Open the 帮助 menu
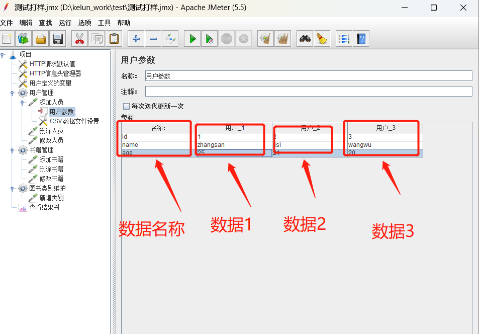Screen dimensions: 479x334 124,23
